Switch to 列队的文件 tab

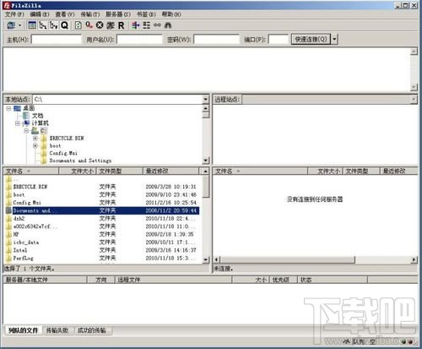click(x=24, y=330)
